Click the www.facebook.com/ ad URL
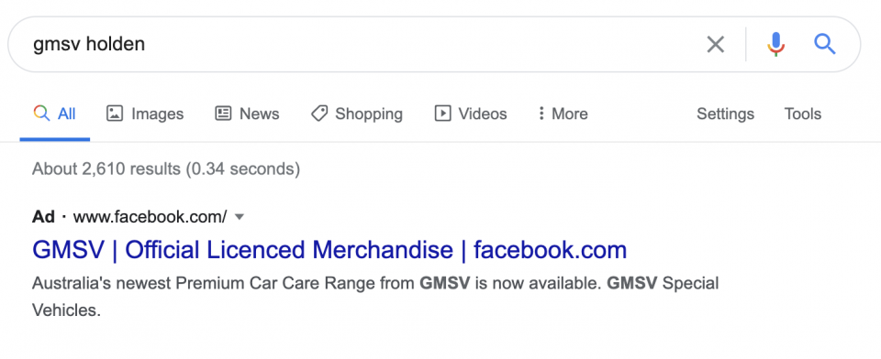 tap(150, 216)
